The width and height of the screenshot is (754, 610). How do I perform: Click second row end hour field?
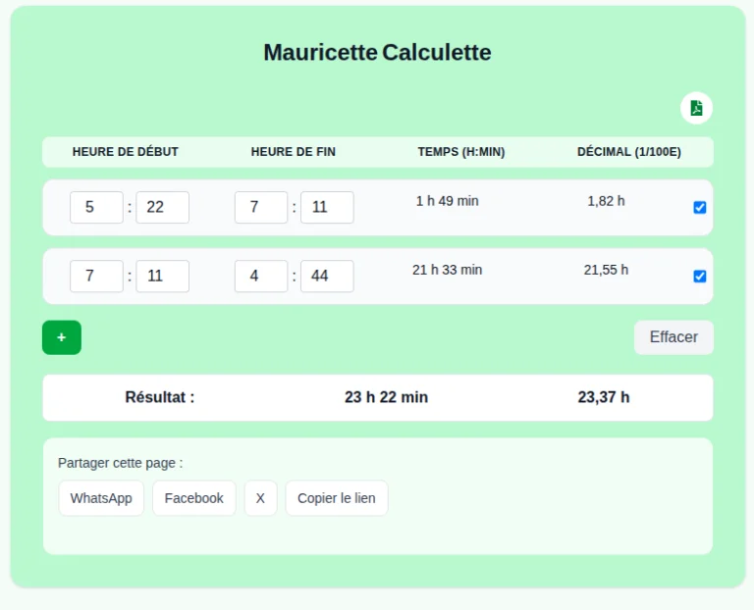[x=261, y=277]
